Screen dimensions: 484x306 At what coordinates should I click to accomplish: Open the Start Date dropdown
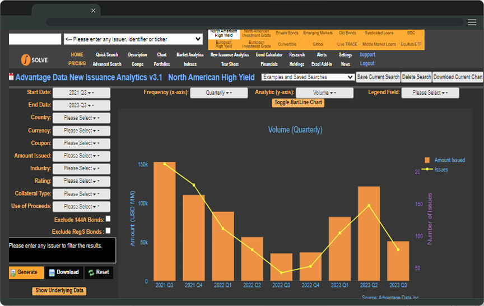tap(81, 92)
